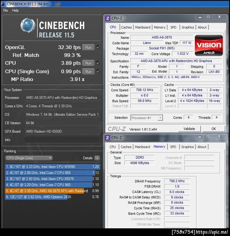Minimize the upper CPU-Z window
230x236 pixels.
(x=200, y=17)
